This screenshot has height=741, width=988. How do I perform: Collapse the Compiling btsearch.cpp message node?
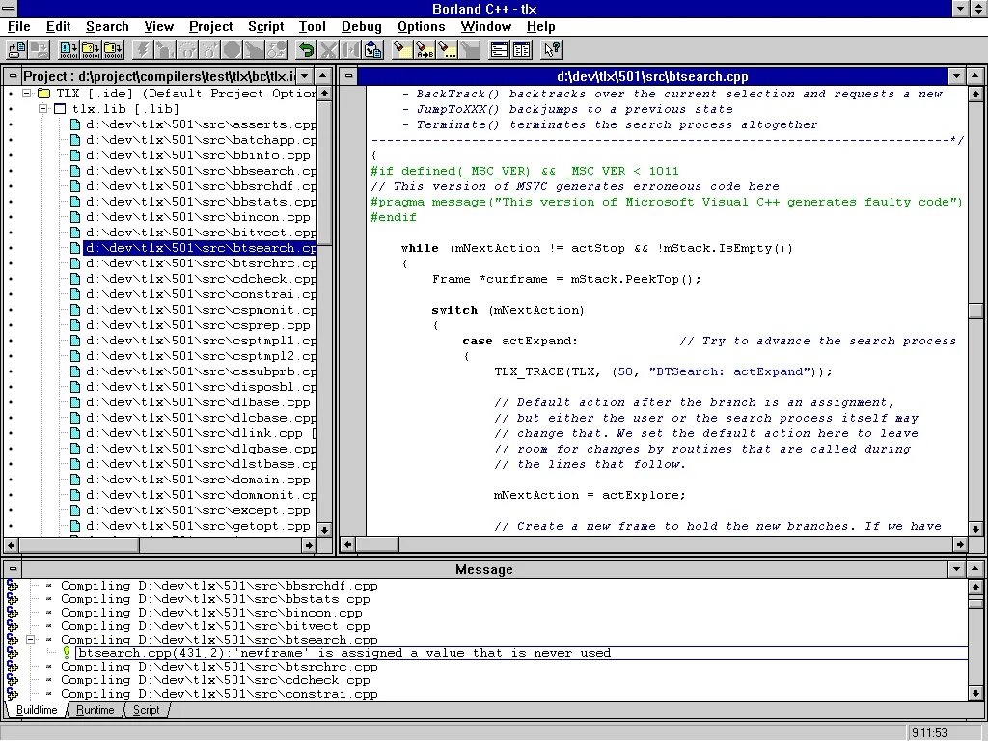tap(30, 640)
